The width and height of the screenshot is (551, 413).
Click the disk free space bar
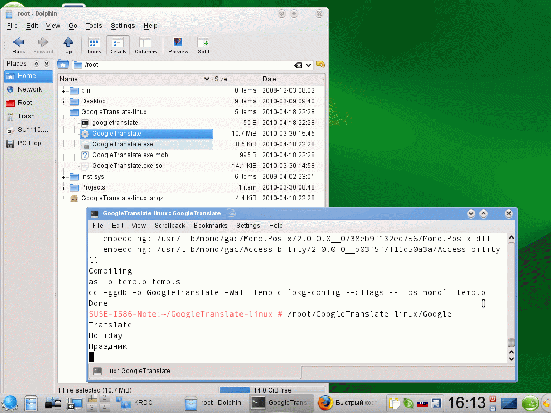click(272, 390)
